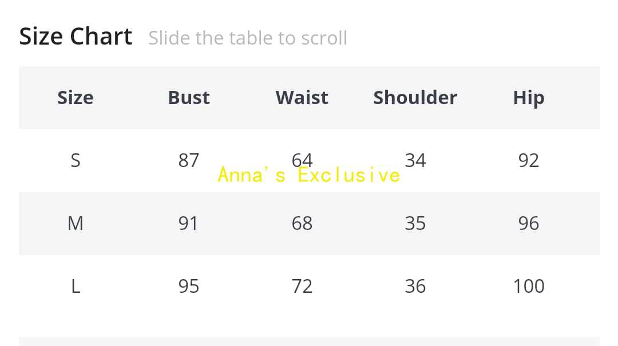The height and width of the screenshot is (346, 618).
Task: Click shoulder value 34 for size S
Action: 415,161
